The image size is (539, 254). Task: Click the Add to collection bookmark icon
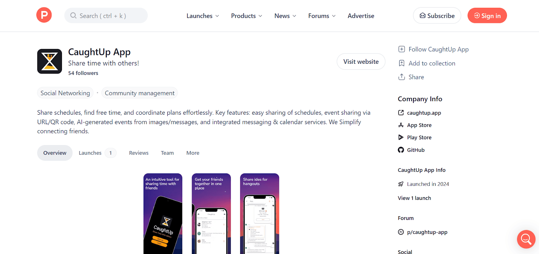coord(402,63)
